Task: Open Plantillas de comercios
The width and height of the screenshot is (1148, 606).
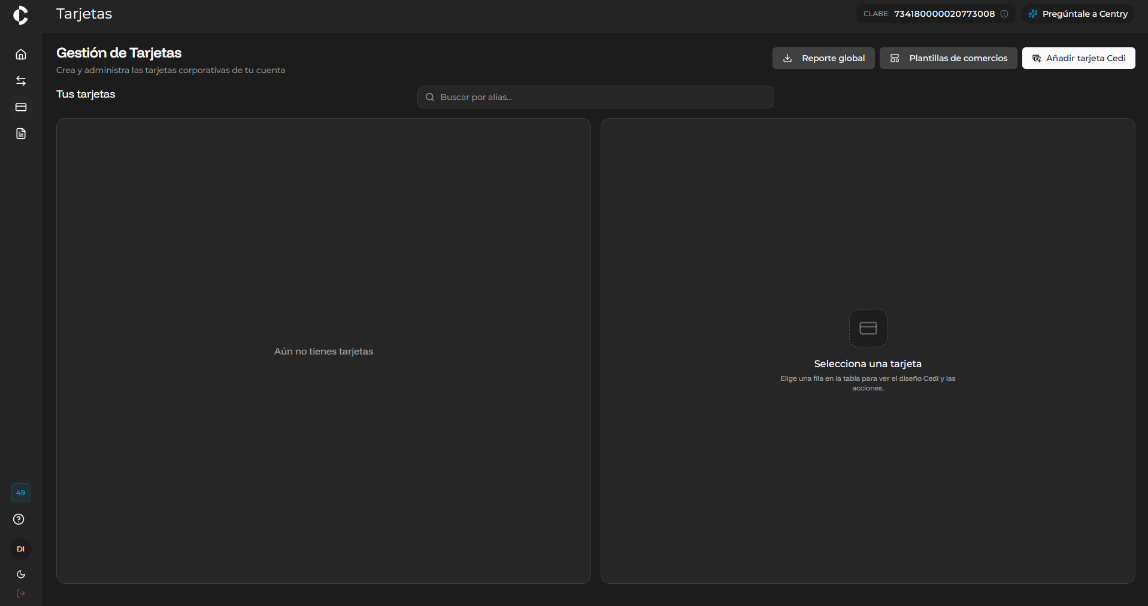Action: [x=949, y=58]
